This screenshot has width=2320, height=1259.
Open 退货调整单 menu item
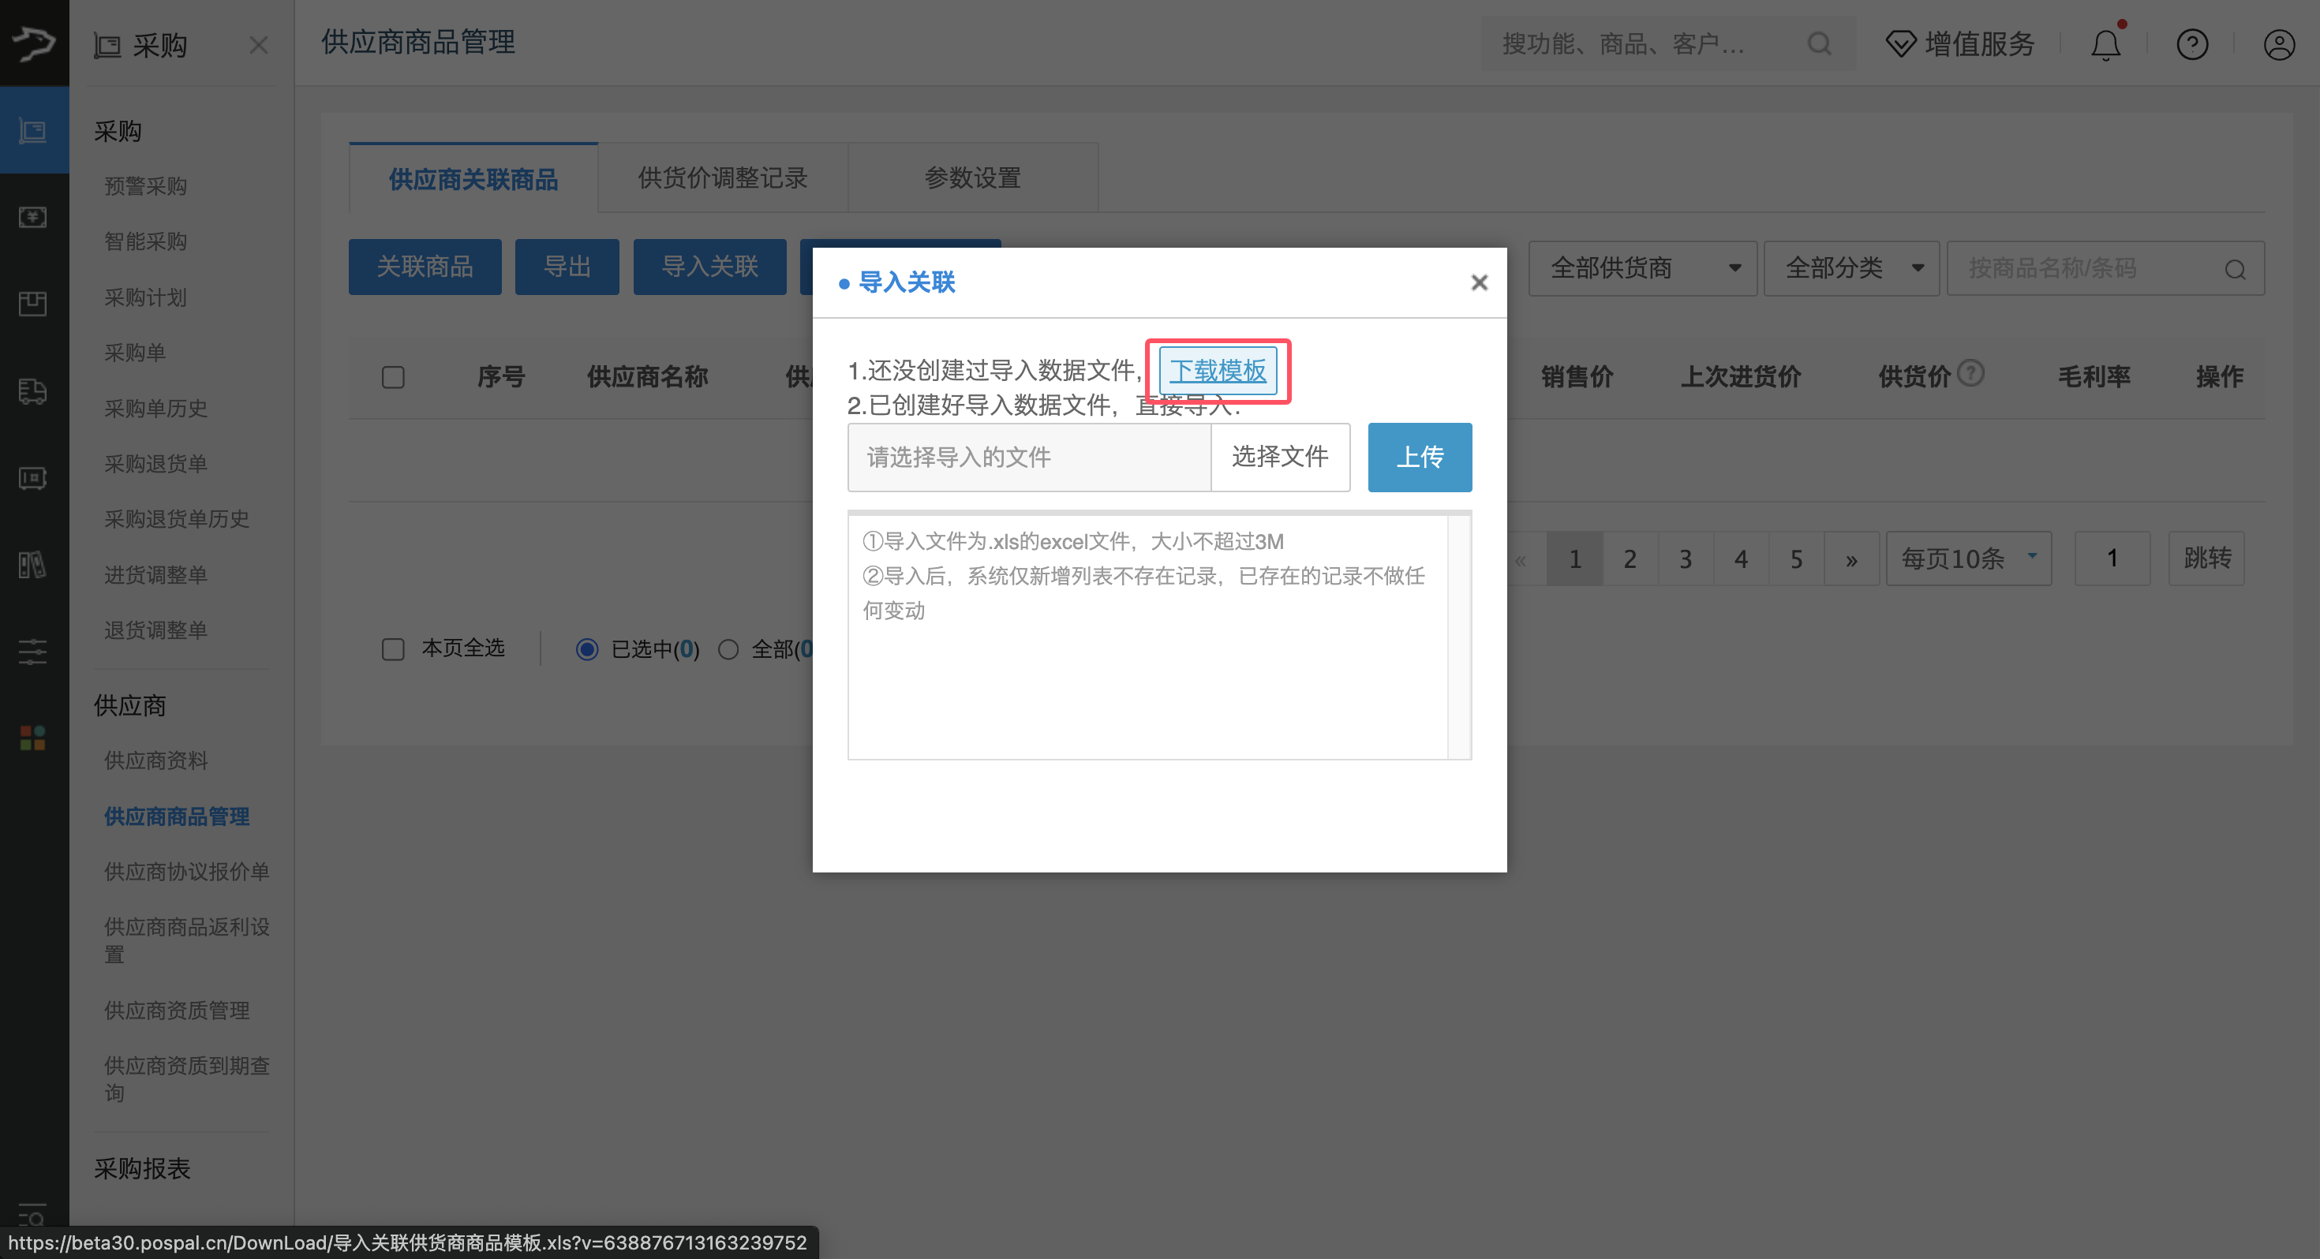(x=155, y=629)
